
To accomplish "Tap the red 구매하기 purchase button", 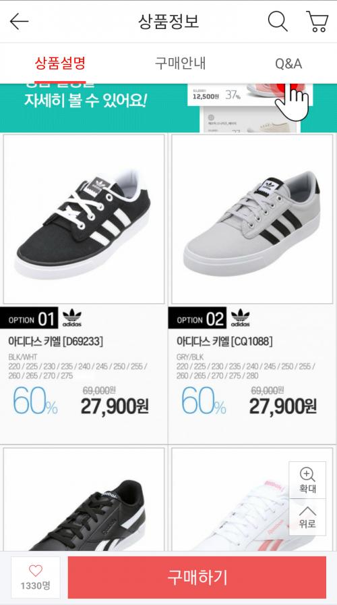I will [x=197, y=577].
